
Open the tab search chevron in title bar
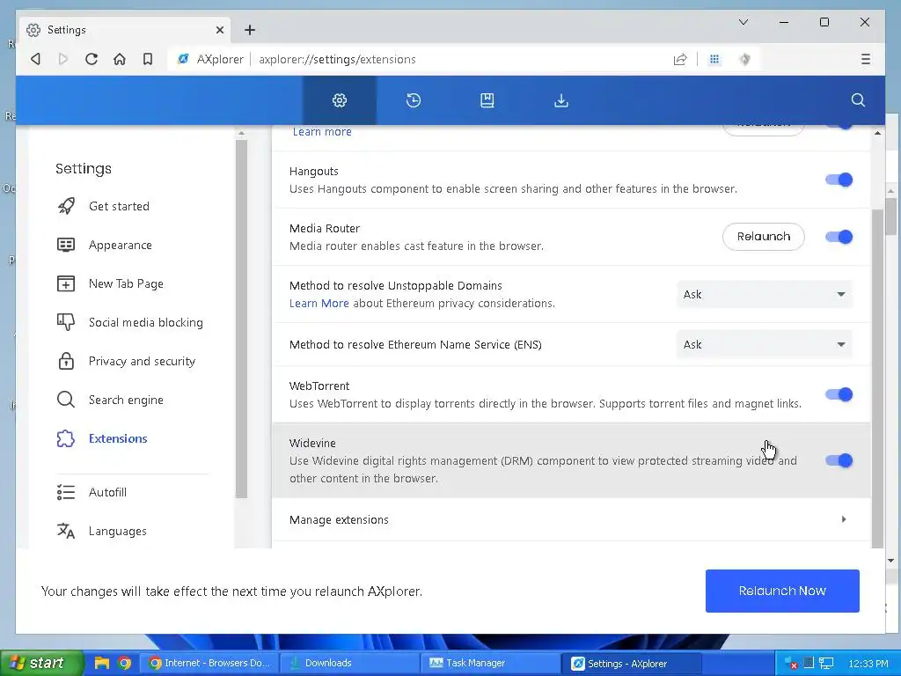pos(743,22)
